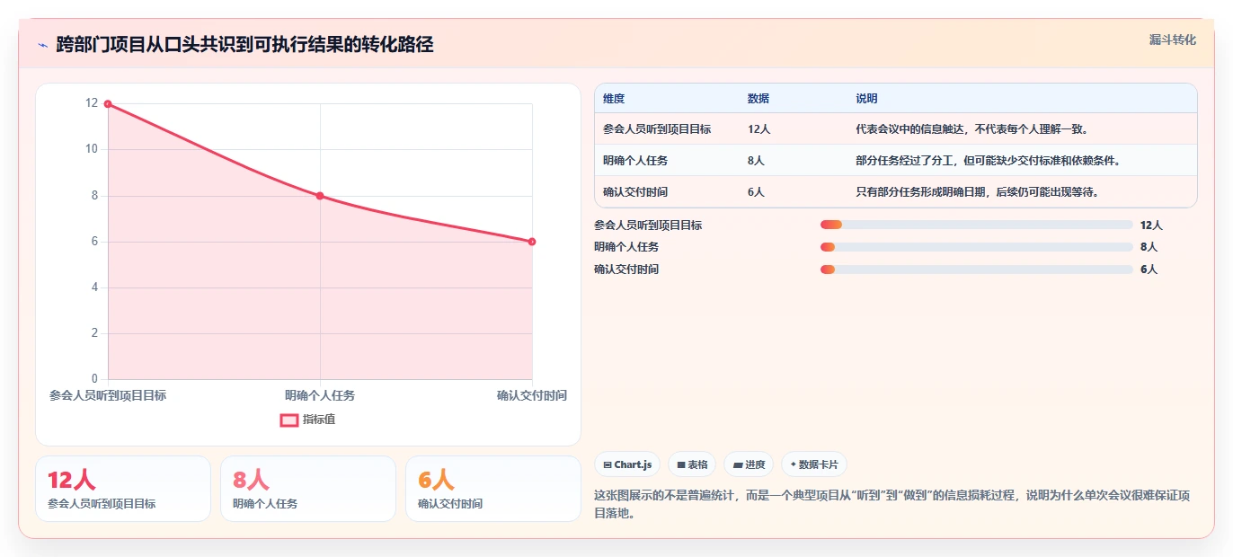Click the 12人 table cell

point(759,129)
